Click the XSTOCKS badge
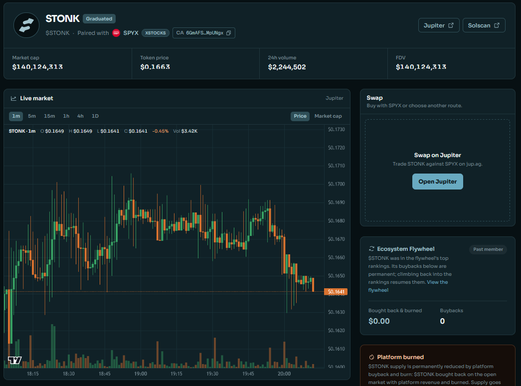Viewport: 521px width, 386px height. coord(155,33)
